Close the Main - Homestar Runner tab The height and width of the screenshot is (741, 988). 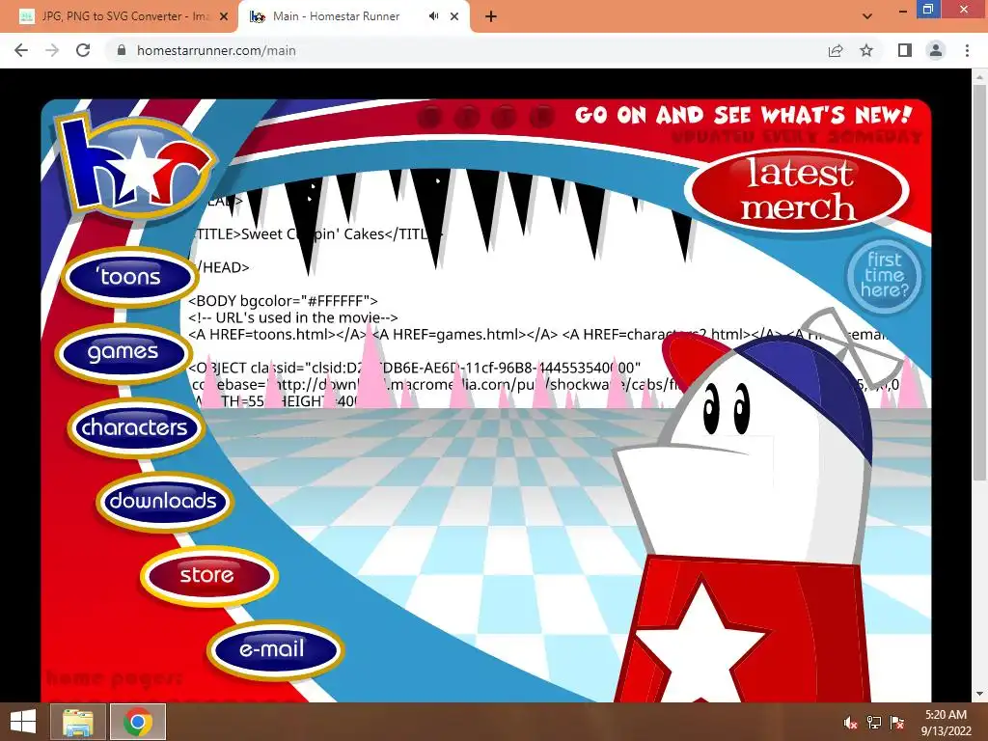coord(454,17)
